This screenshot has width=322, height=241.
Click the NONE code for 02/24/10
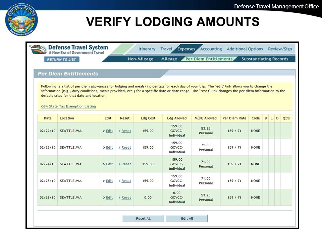(256, 164)
